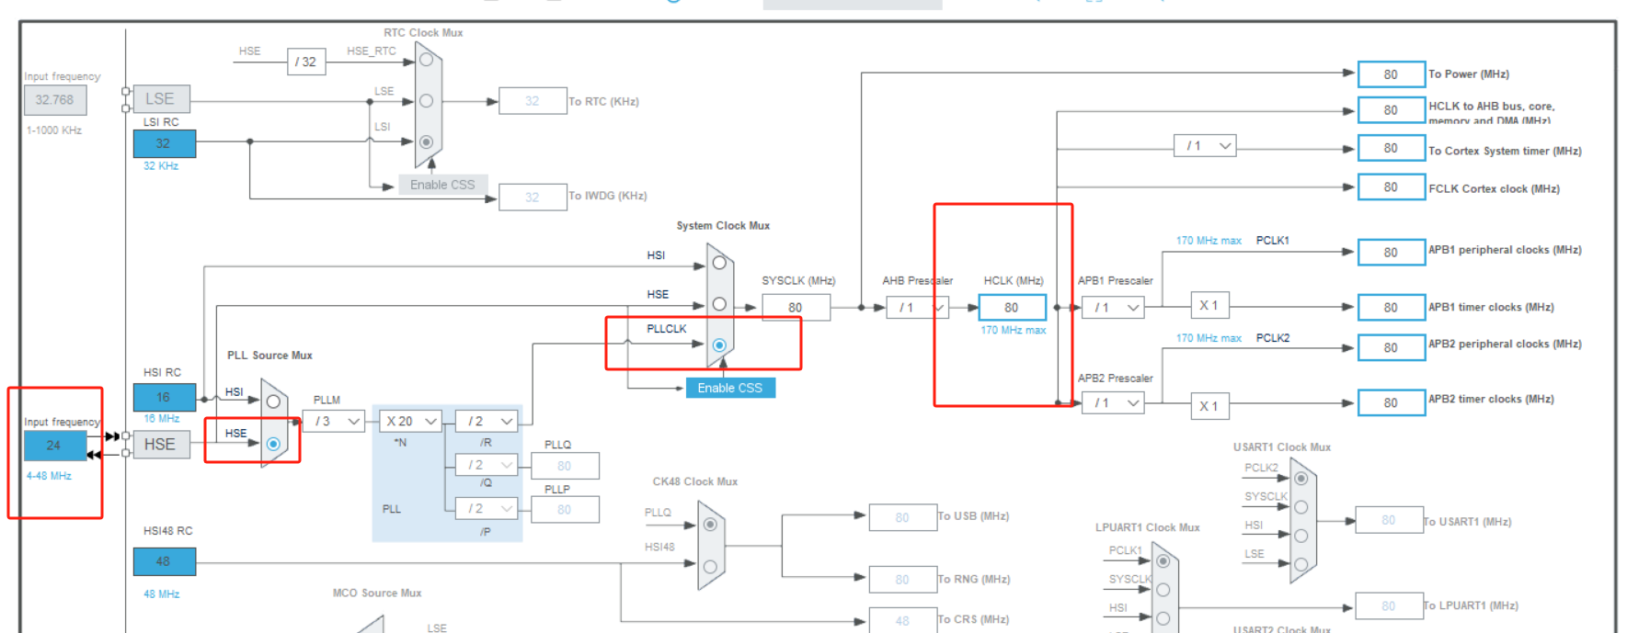Select HSI in the USART1 Clock Mux
Image resolution: width=1627 pixels, height=633 pixels.
coord(1300,536)
